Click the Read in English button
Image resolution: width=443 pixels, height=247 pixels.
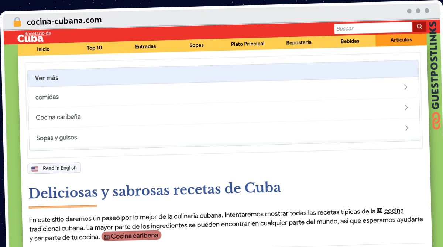coord(54,168)
